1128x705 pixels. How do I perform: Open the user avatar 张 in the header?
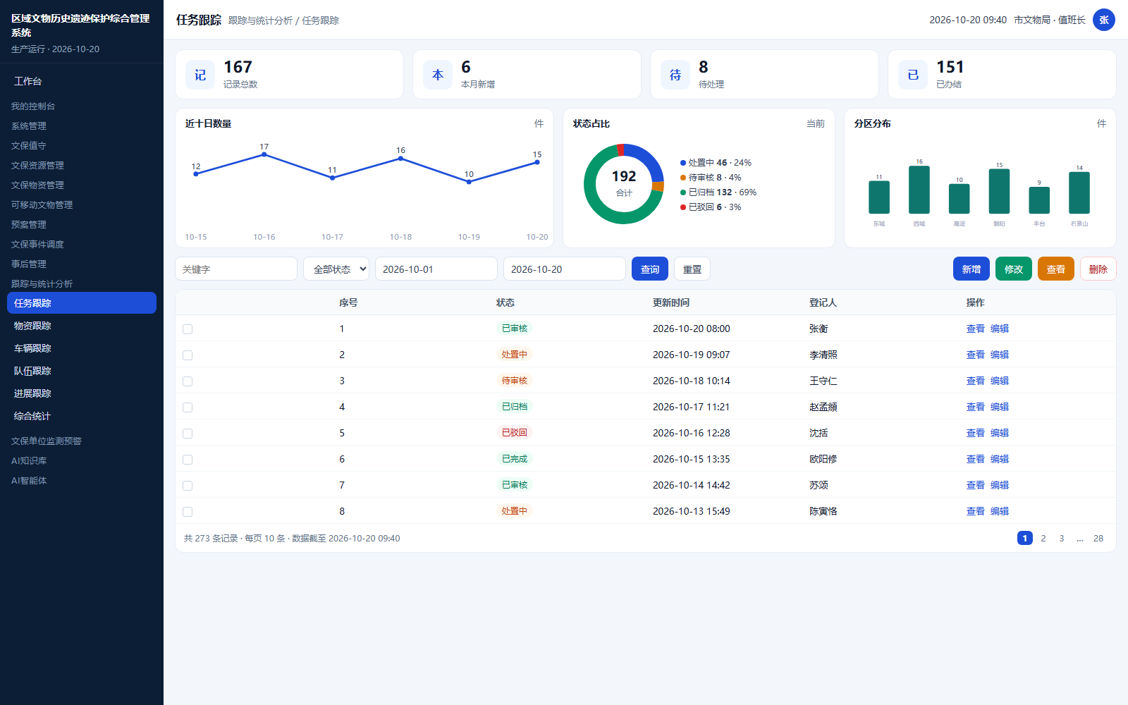tap(1104, 20)
